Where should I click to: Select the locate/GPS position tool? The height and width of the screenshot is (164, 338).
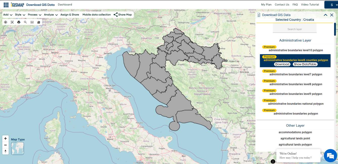click(x=6, y=22)
